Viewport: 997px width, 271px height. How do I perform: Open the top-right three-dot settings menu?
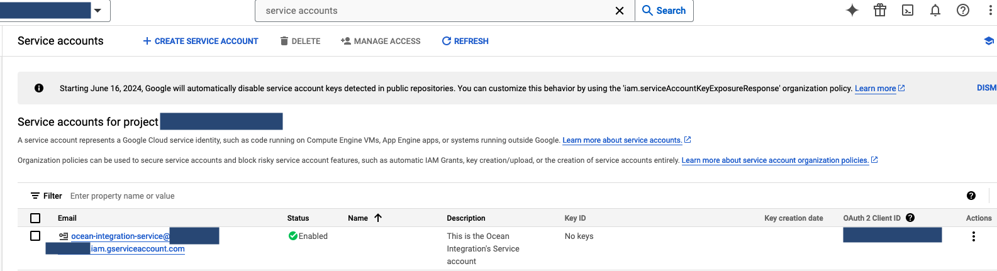coord(990,10)
